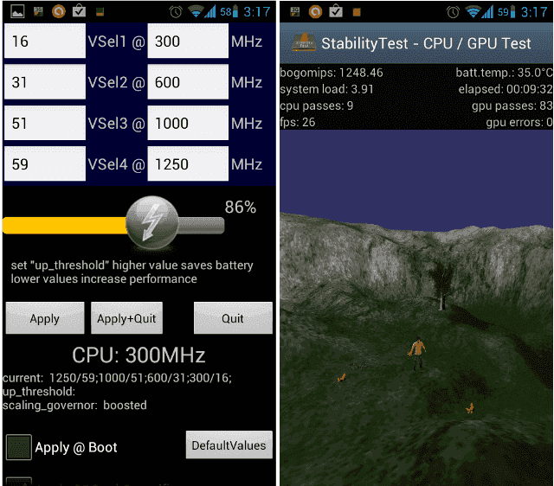
Task: Click the up_threshold: status line
Action: click(x=39, y=392)
